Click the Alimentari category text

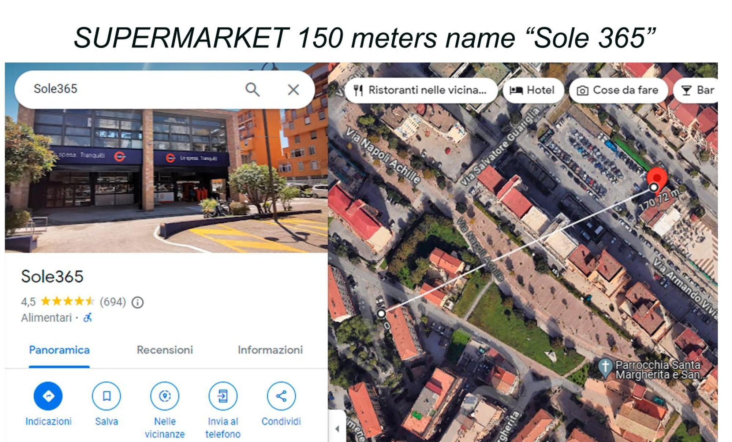tap(46, 317)
